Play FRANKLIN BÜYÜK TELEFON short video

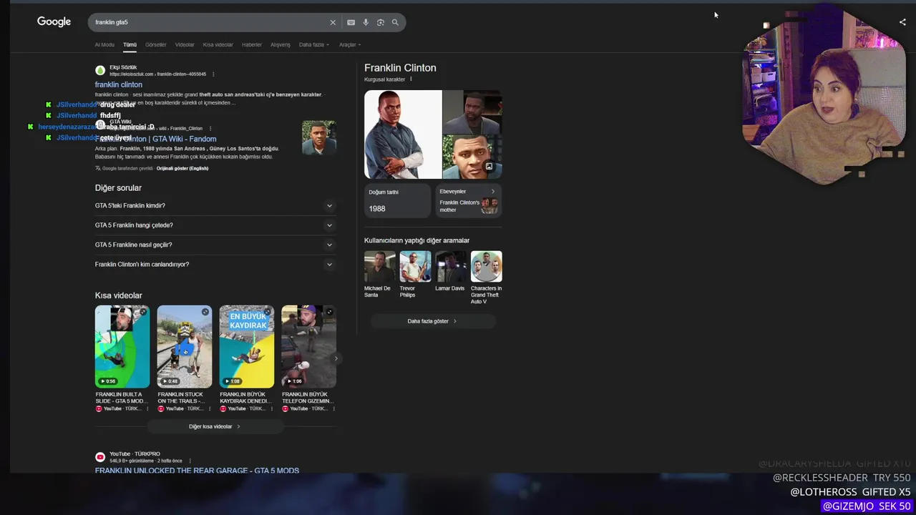[308, 346]
